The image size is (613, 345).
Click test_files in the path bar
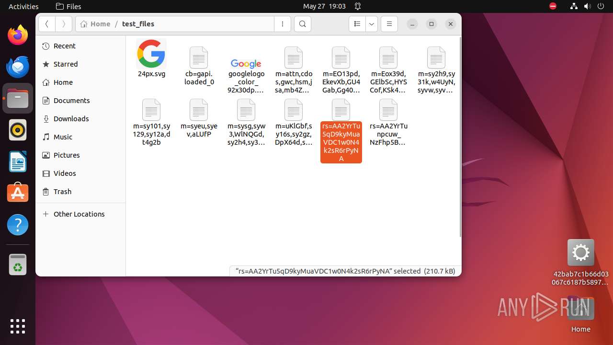138,24
